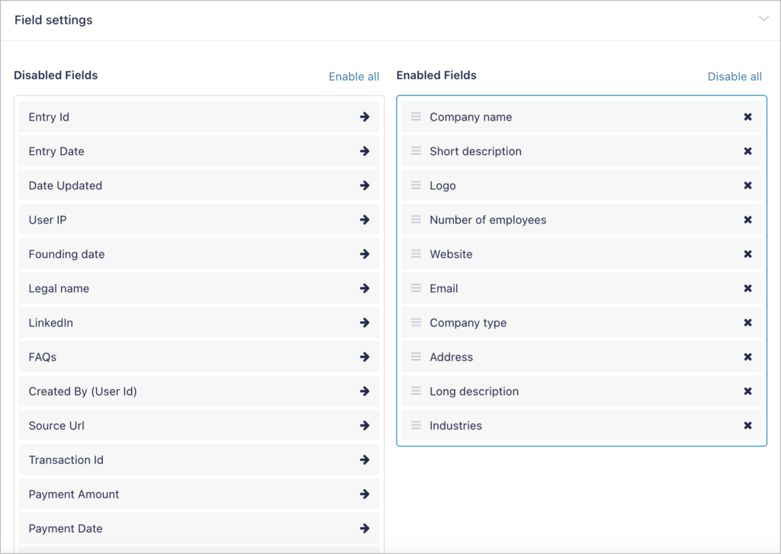Click the drag handle next to Website
This screenshot has height=554, width=781.
pos(416,254)
